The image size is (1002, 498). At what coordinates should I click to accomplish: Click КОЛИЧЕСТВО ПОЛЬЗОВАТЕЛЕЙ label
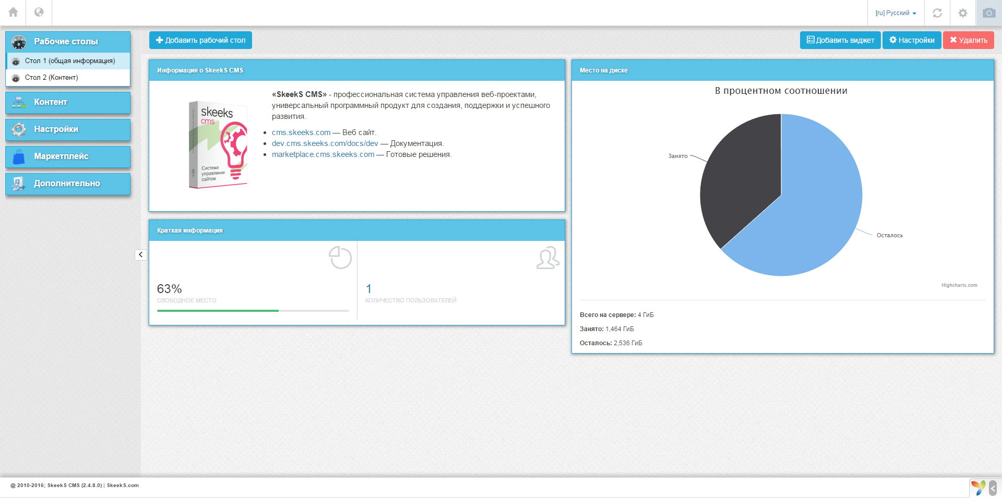coord(411,300)
